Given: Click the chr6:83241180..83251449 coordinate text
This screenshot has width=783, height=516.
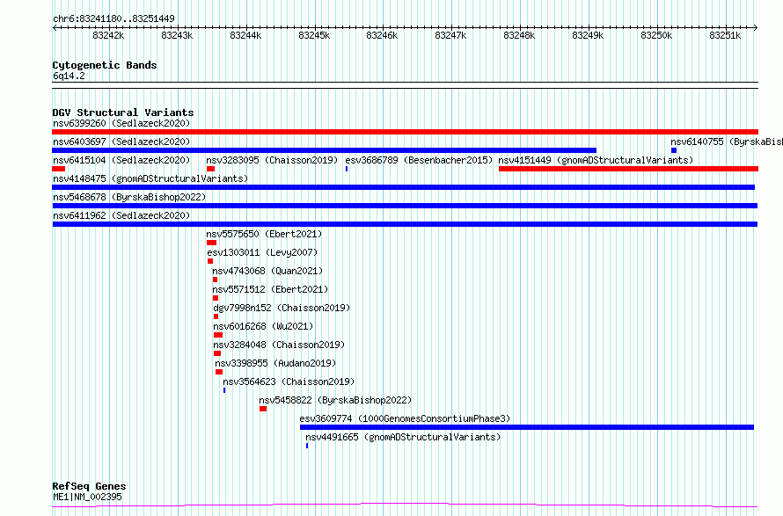Looking at the screenshot, I should coord(113,18).
